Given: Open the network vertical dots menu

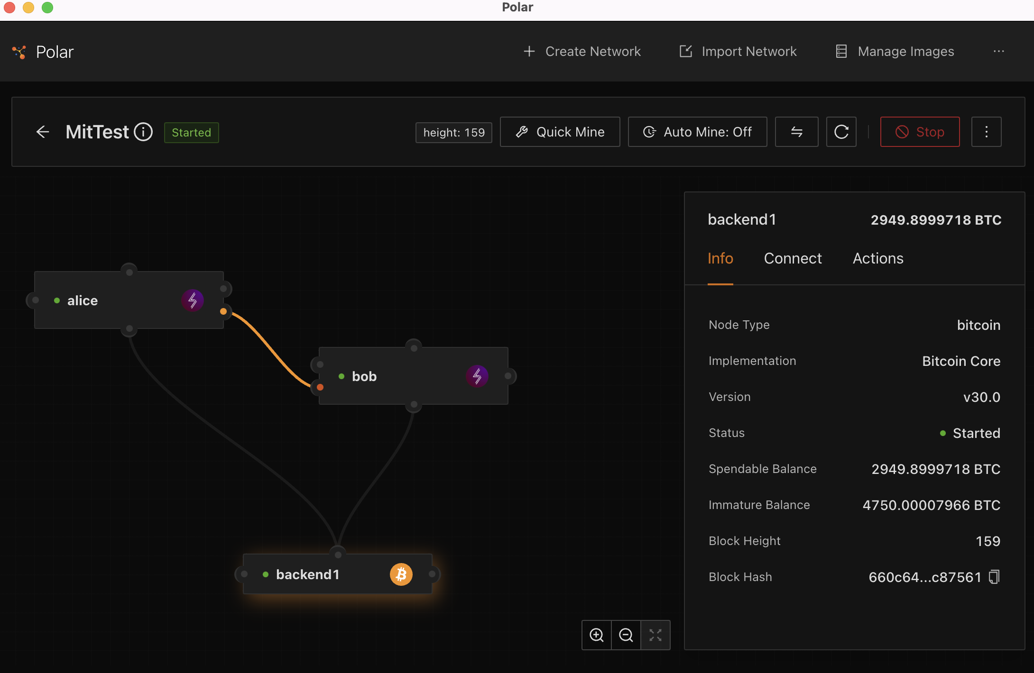Looking at the screenshot, I should click(x=986, y=132).
